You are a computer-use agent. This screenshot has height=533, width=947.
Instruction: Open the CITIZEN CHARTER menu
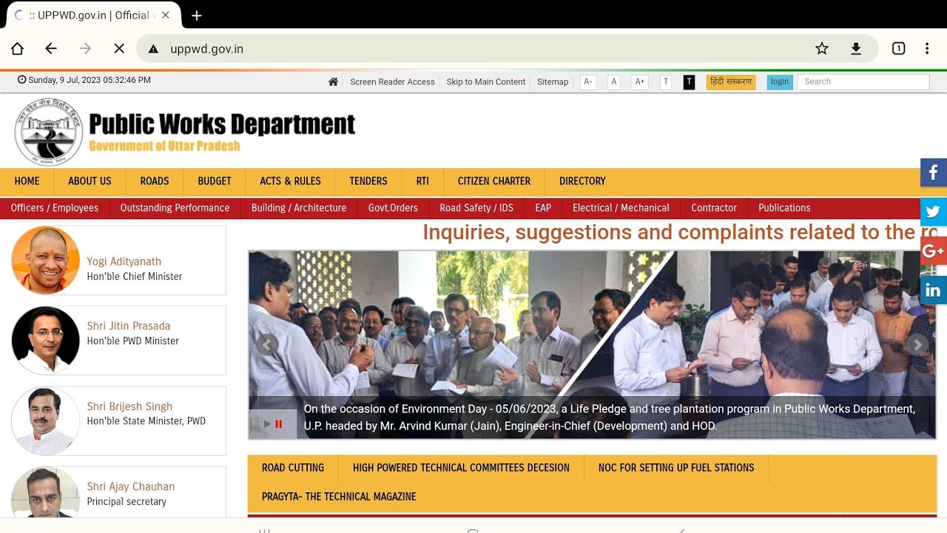click(494, 181)
